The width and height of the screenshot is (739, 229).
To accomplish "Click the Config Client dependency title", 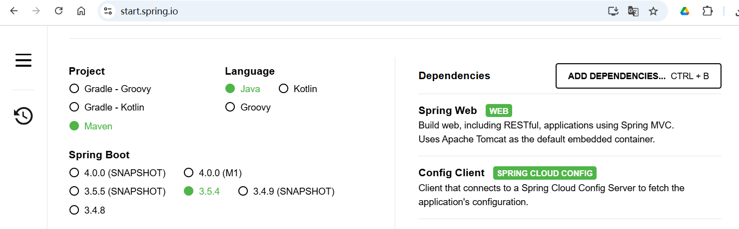I will (x=452, y=173).
